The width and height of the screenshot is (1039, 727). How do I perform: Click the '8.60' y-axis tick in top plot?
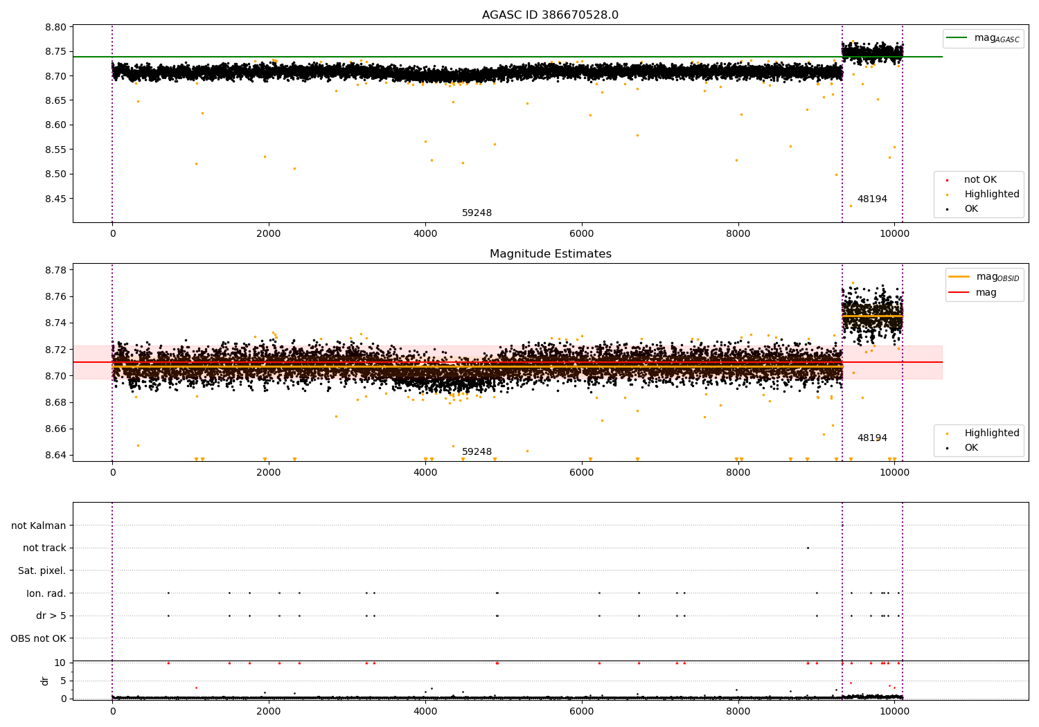click(x=55, y=125)
